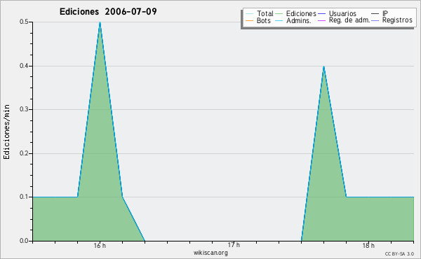Click the wikiscan.org caption
Screen dimensions: 421x259
[210, 253]
